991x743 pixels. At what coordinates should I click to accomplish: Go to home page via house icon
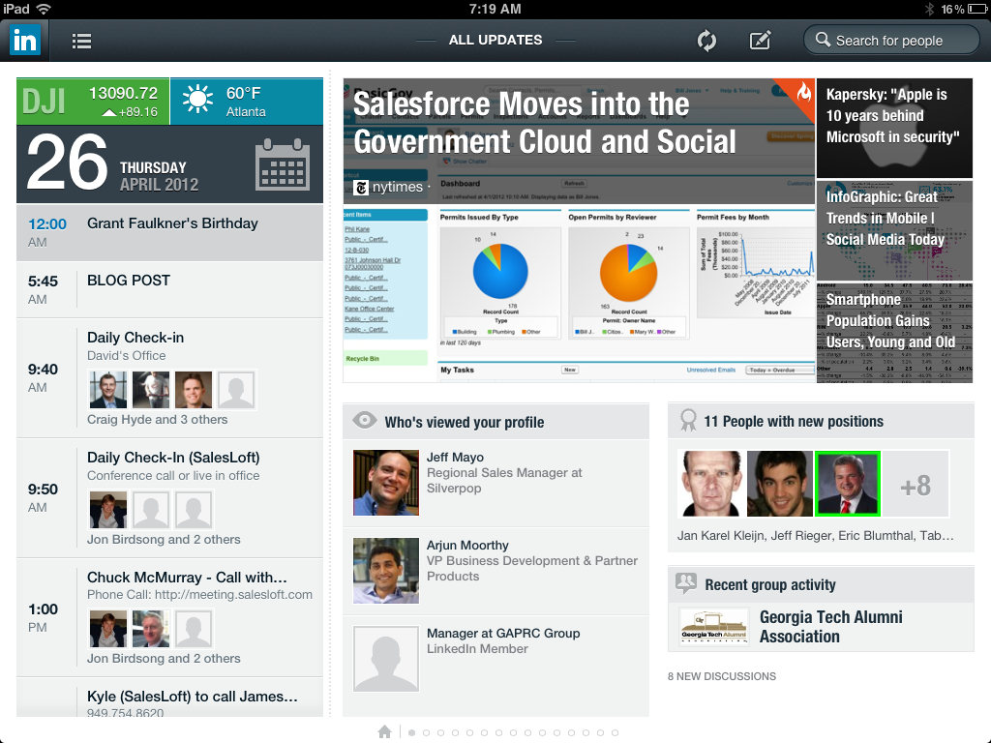click(384, 731)
